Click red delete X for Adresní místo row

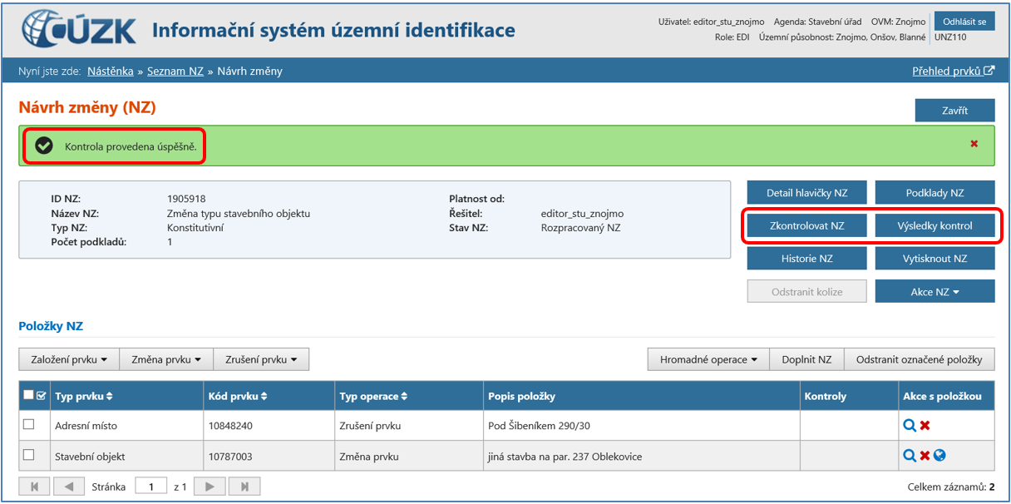pos(925,425)
